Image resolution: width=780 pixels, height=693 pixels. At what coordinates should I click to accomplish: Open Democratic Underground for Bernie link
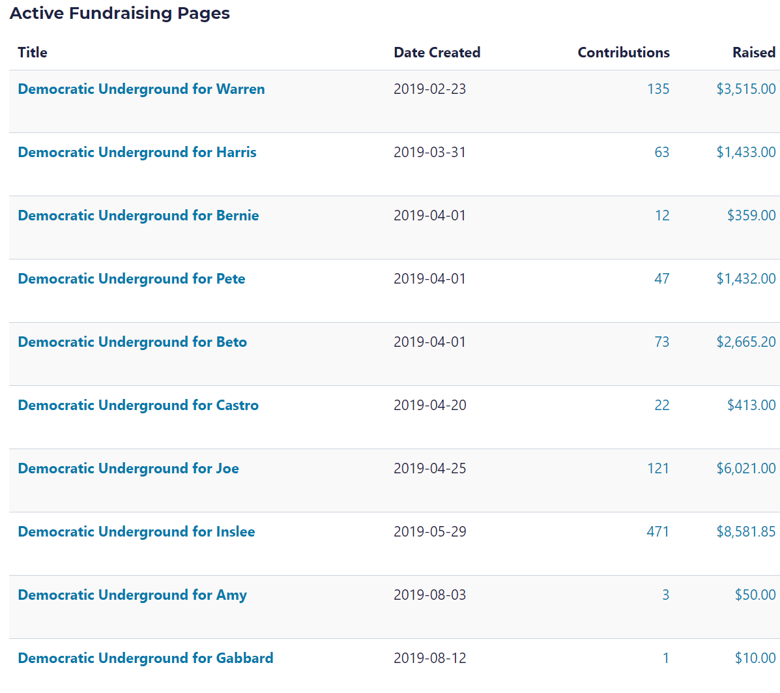[x=138, y=216]
